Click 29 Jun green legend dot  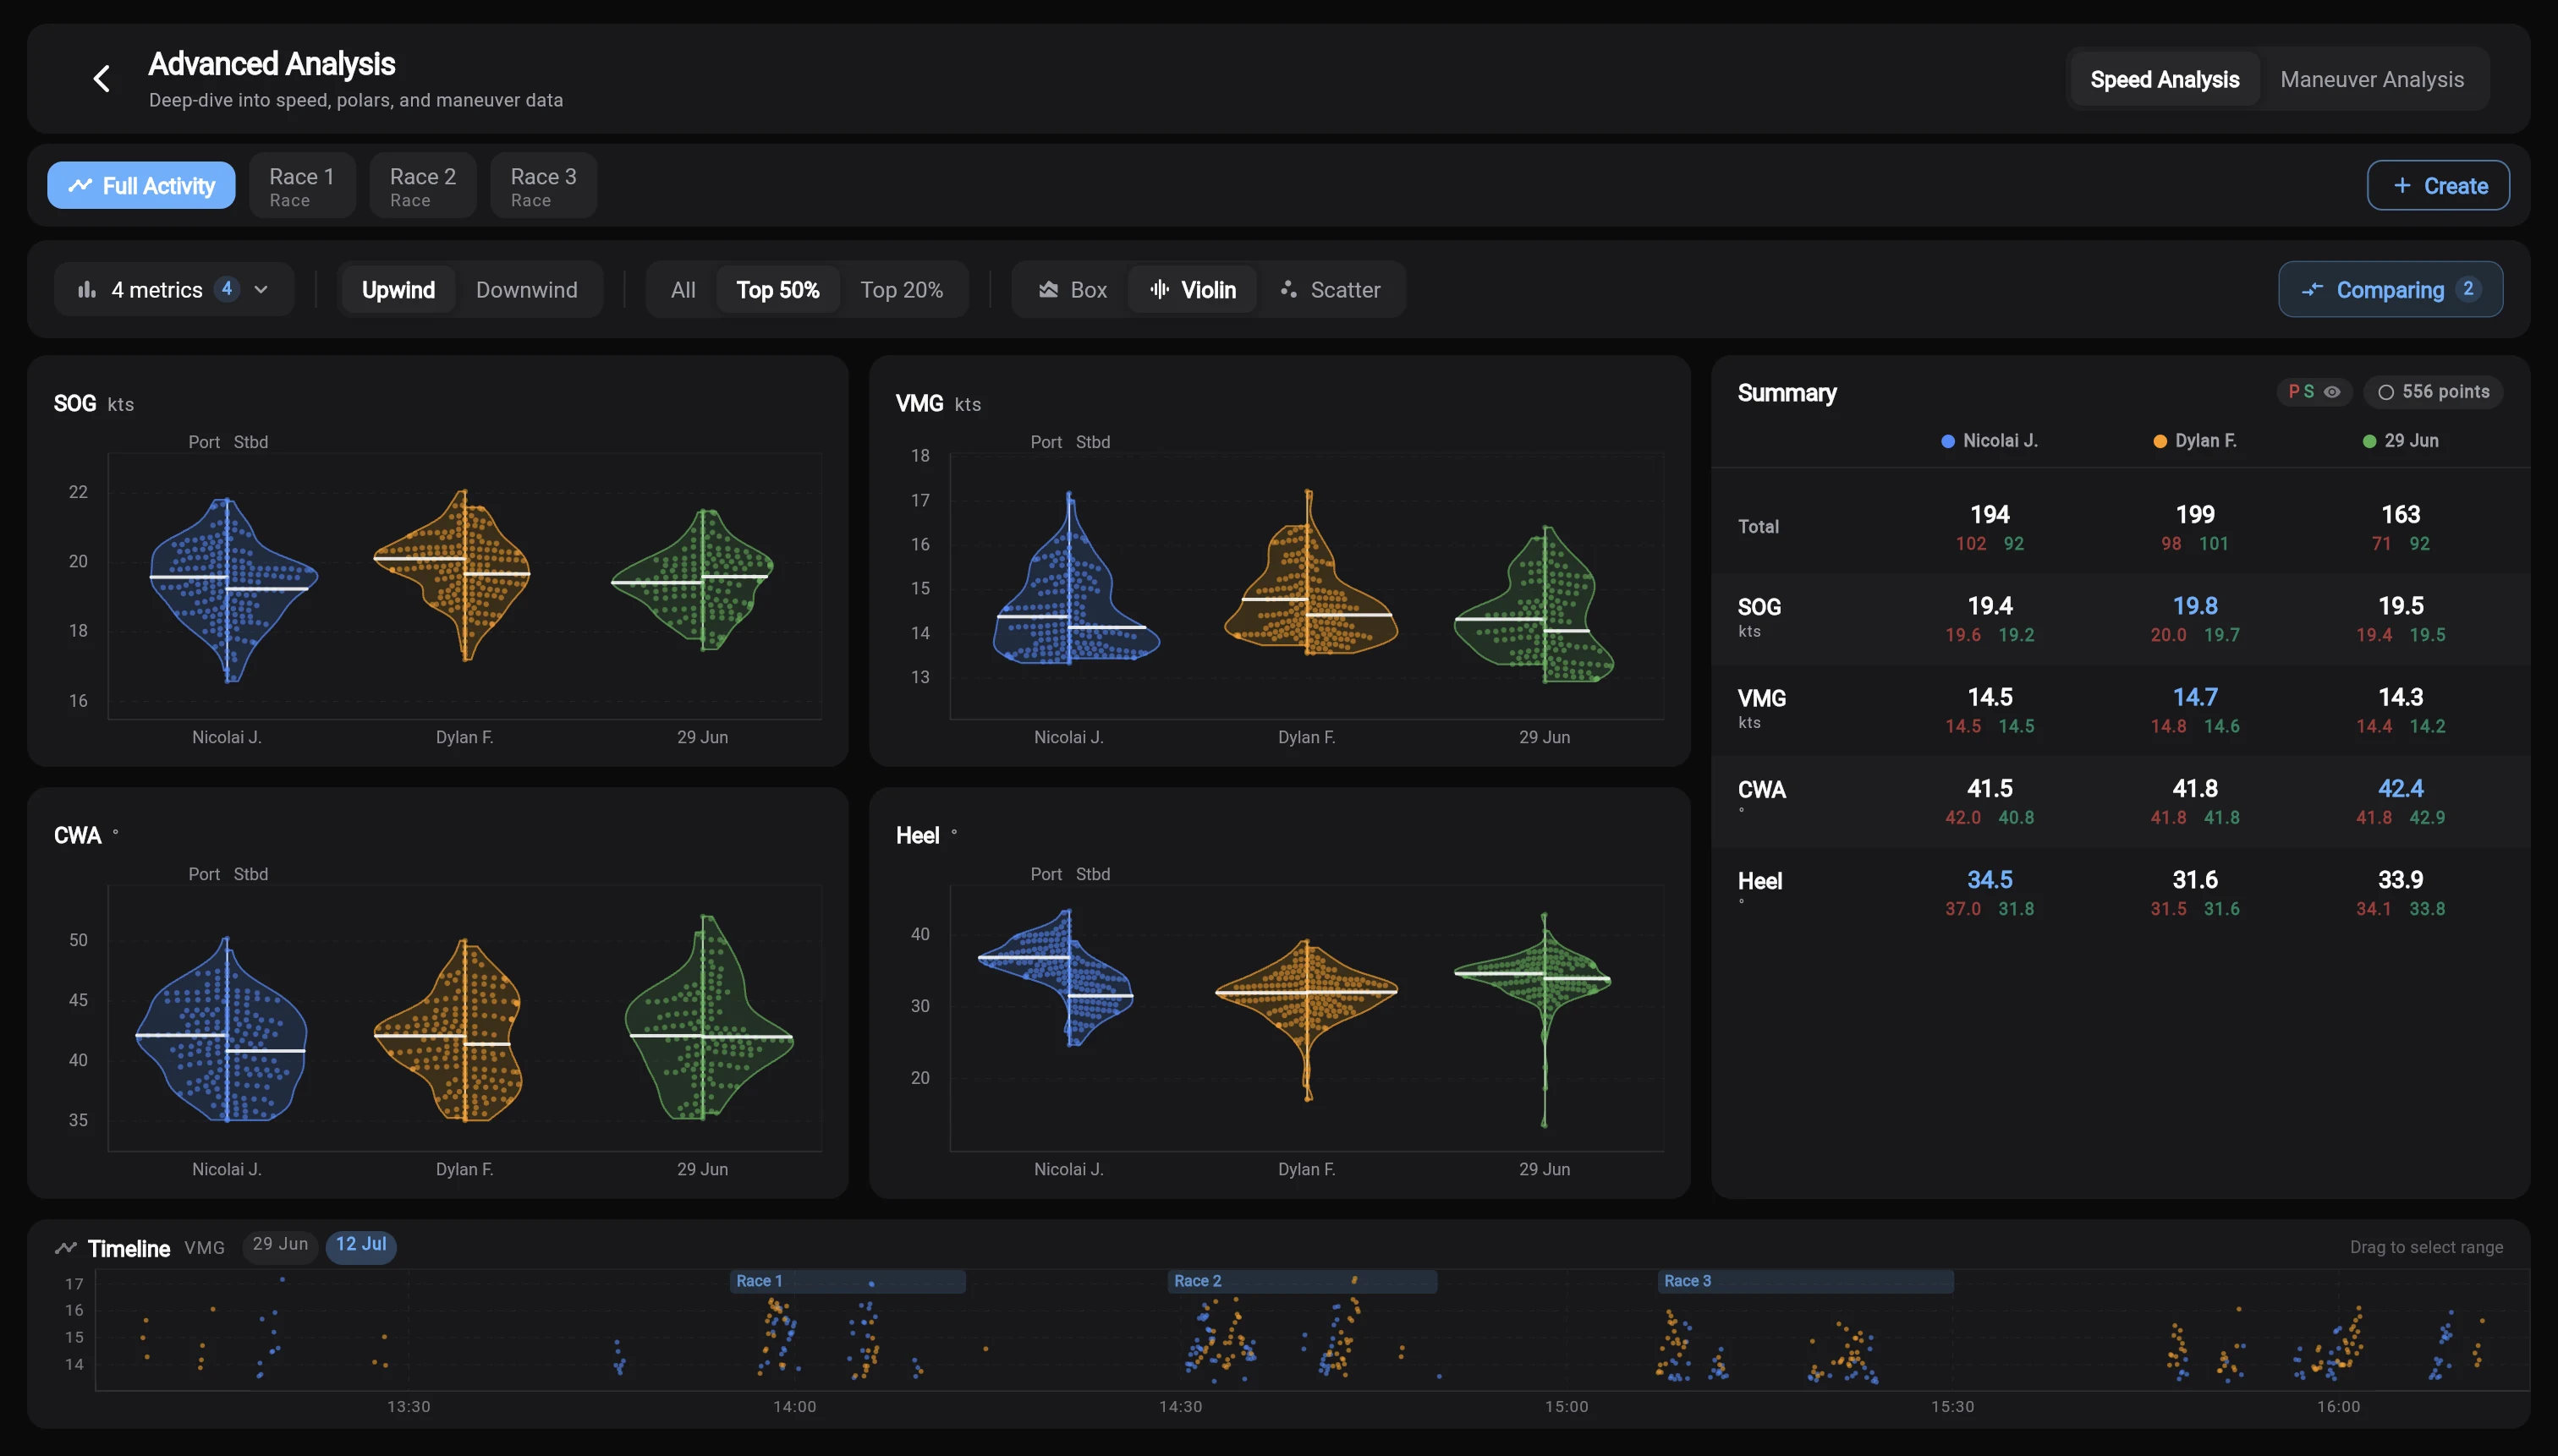tap(2369, 441)
